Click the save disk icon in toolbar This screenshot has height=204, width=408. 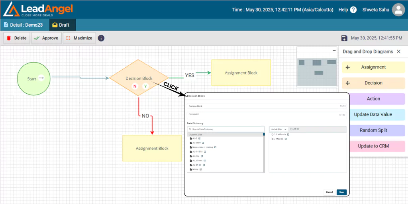(x=344, y=38)
